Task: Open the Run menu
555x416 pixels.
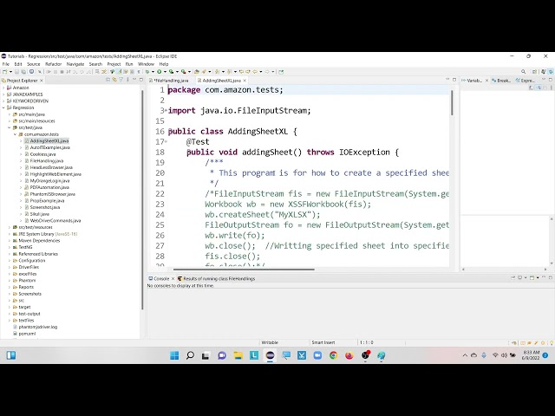Action: click(x=129, y=64)
